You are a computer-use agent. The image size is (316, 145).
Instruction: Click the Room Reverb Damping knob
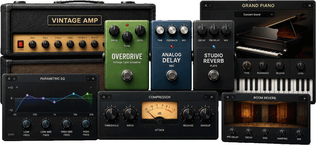(x=282, y=132)
